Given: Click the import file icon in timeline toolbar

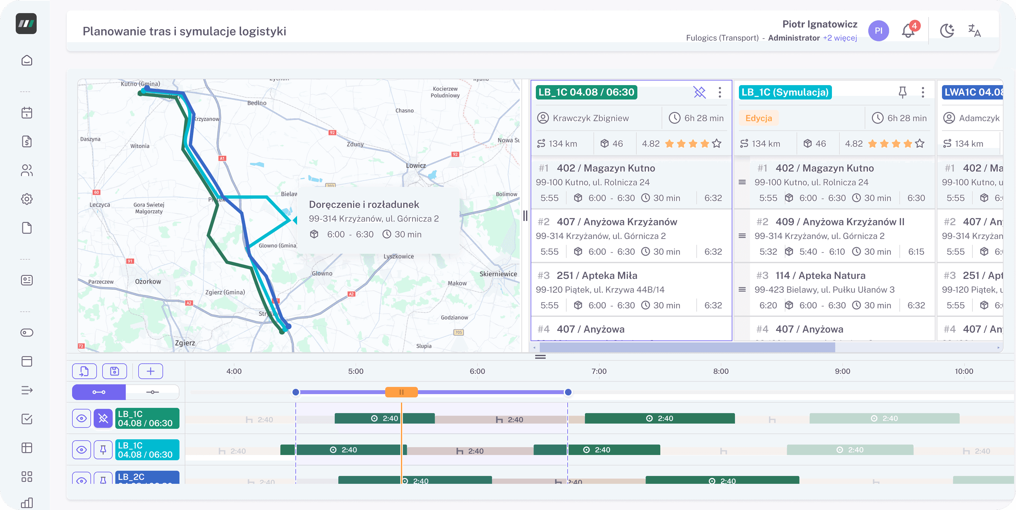Looking at the screenshot, I should pyautogui.click(x=84, y=371).
